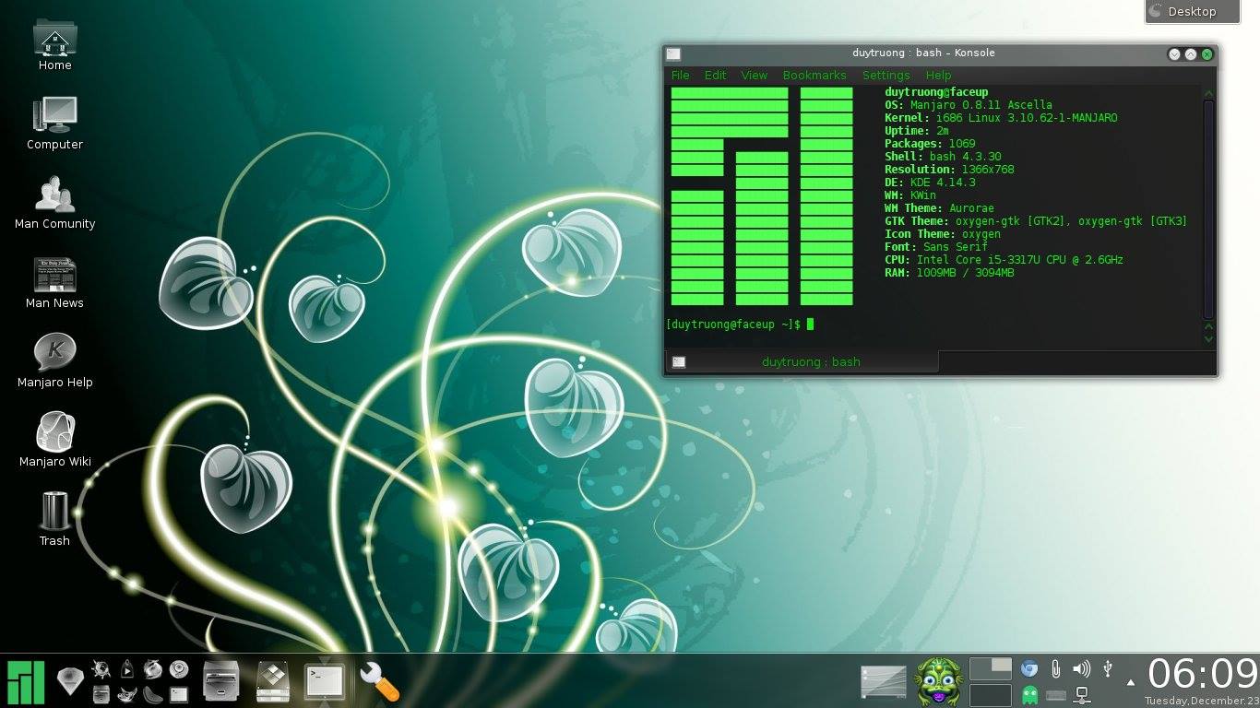
Task: Open the small file cabinet quick-launch icon
Action: 101,694
